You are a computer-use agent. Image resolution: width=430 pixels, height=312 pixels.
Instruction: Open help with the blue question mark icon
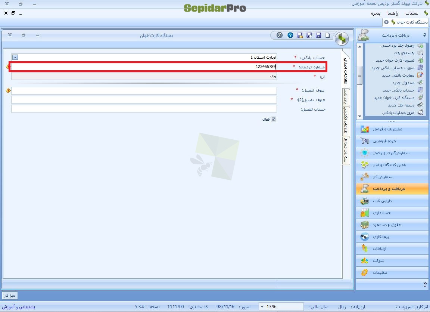[x=290, y=35]
